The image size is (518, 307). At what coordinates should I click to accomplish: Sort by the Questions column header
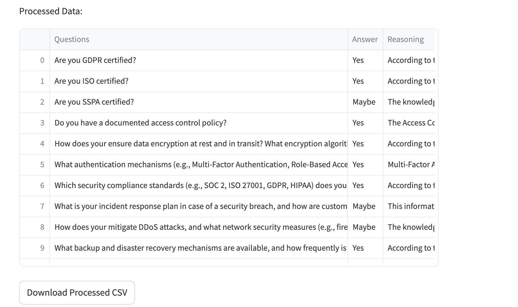tap(72, 39)
